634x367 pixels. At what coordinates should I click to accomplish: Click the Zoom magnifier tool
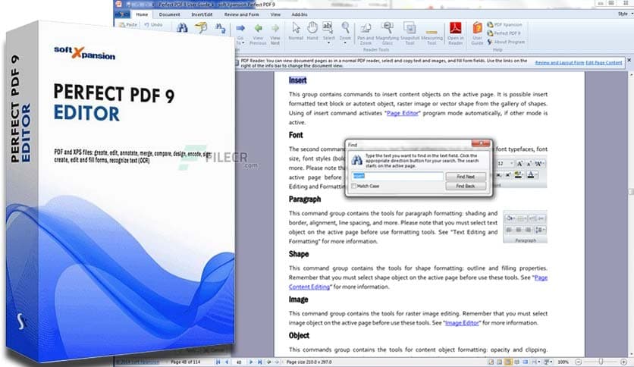click(345, 31)
